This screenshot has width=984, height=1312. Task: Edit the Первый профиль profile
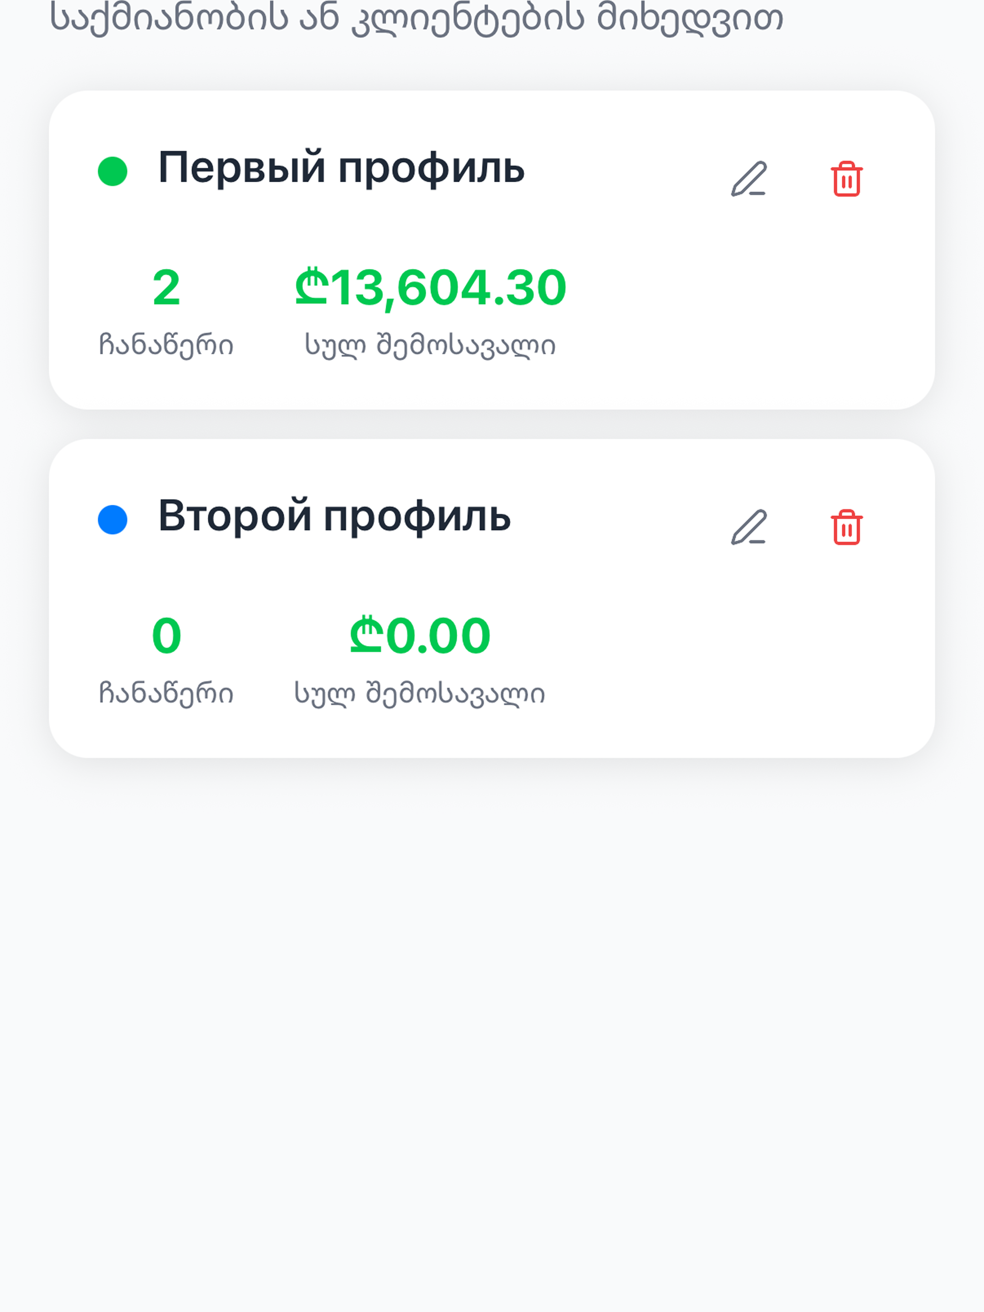click(x=748, y=178)
